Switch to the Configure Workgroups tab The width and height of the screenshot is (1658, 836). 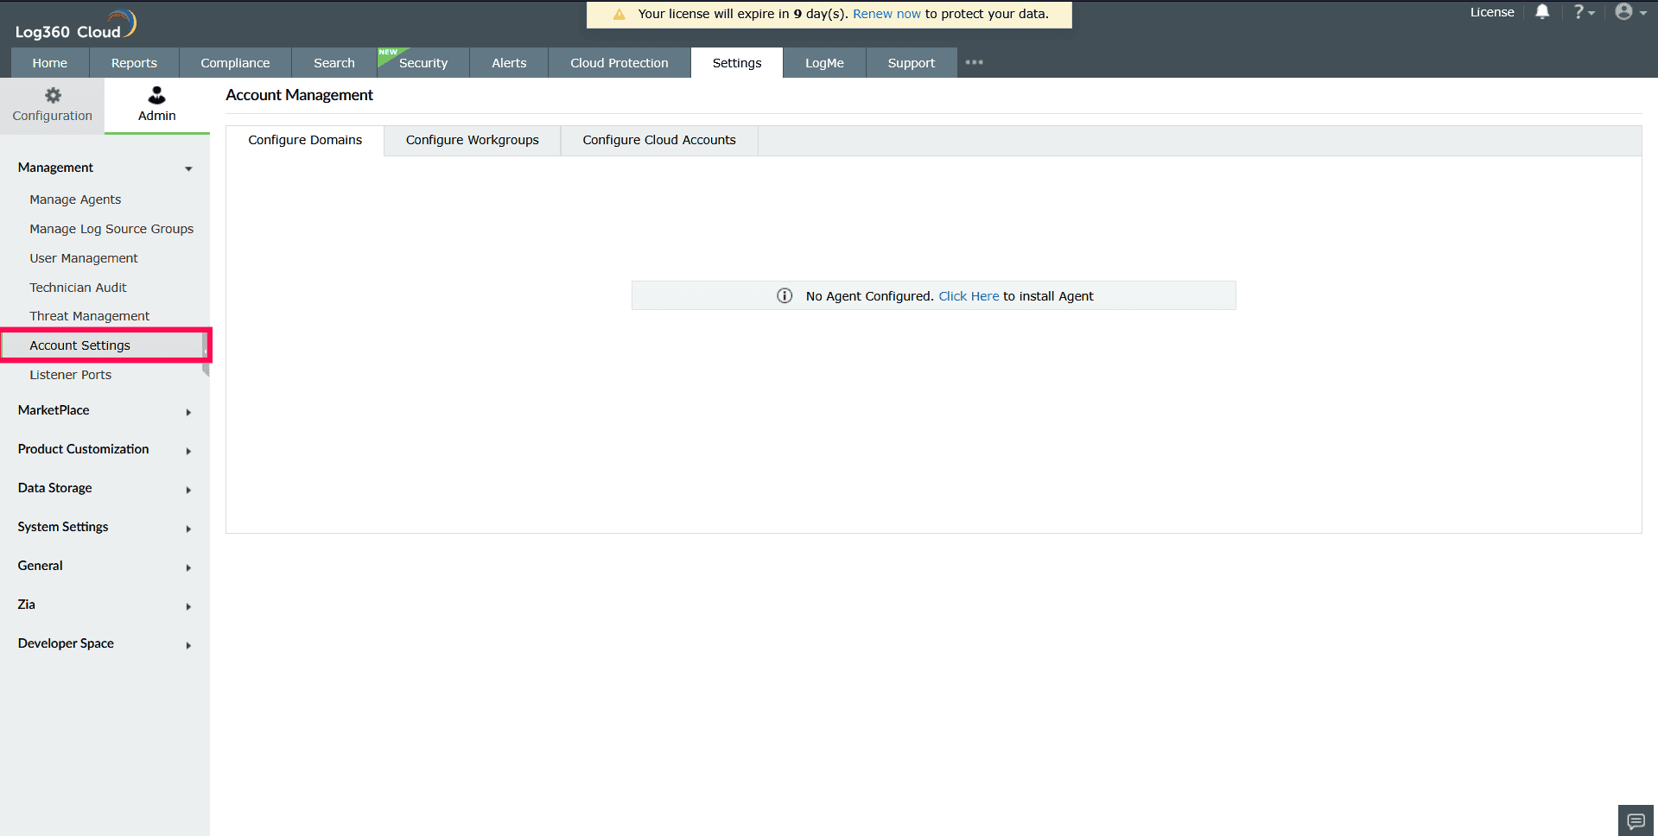pos(473,140)
